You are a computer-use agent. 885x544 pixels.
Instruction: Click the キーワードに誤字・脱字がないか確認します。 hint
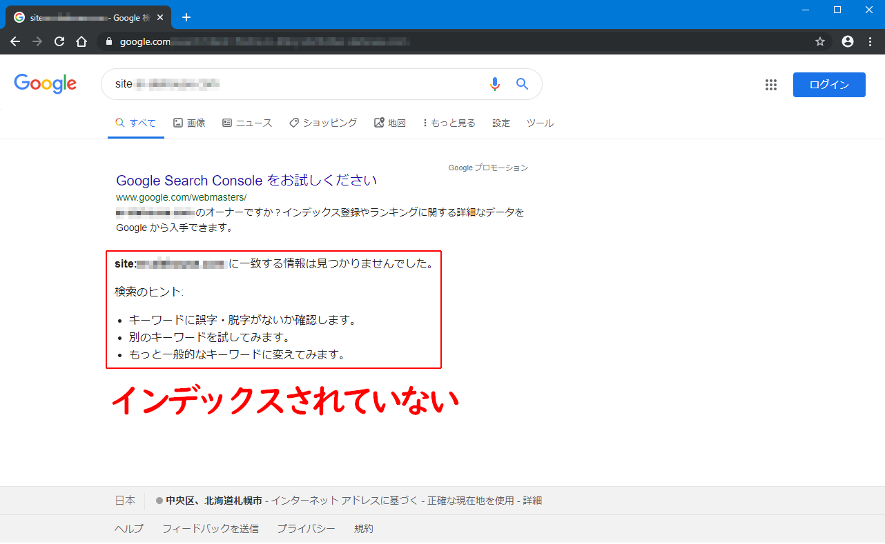coord(242,320)
